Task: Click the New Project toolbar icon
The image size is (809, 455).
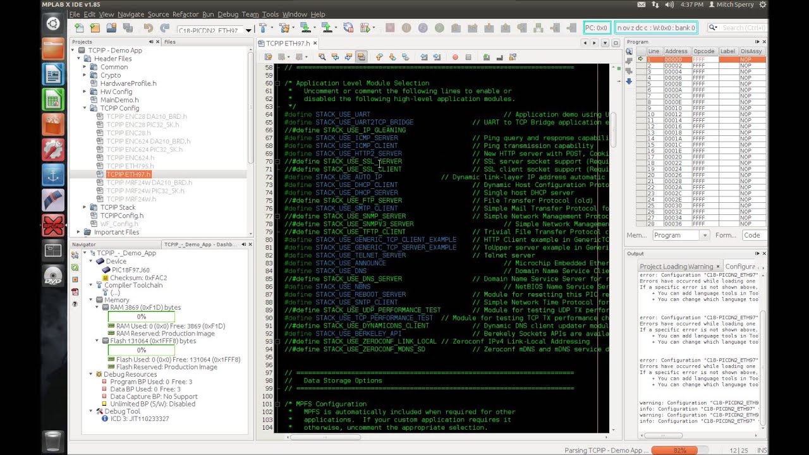Action: point(95,28)
